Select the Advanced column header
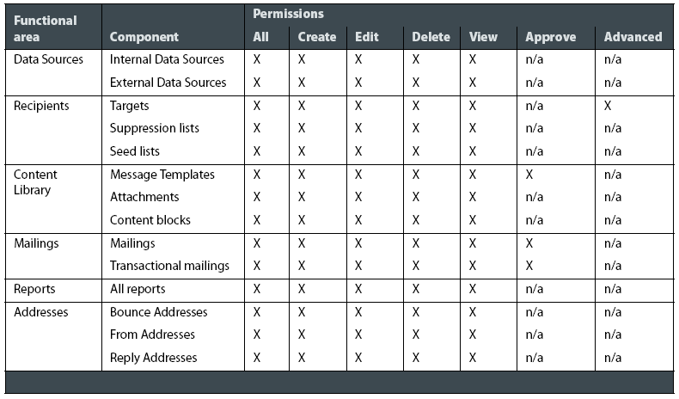The image size is (679, 399). click(x=633, y=37)
